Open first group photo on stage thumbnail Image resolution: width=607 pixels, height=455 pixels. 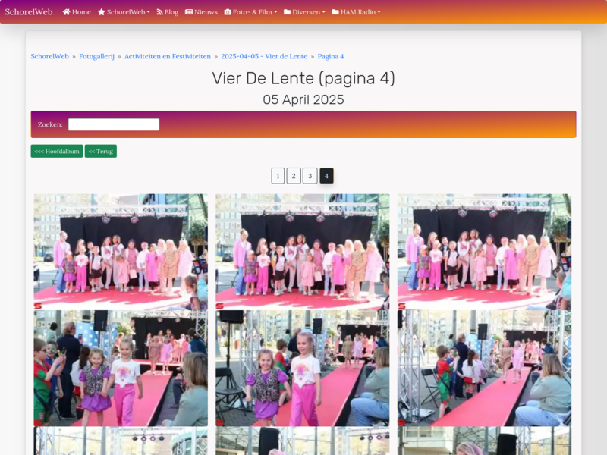(x=121, y=252)
